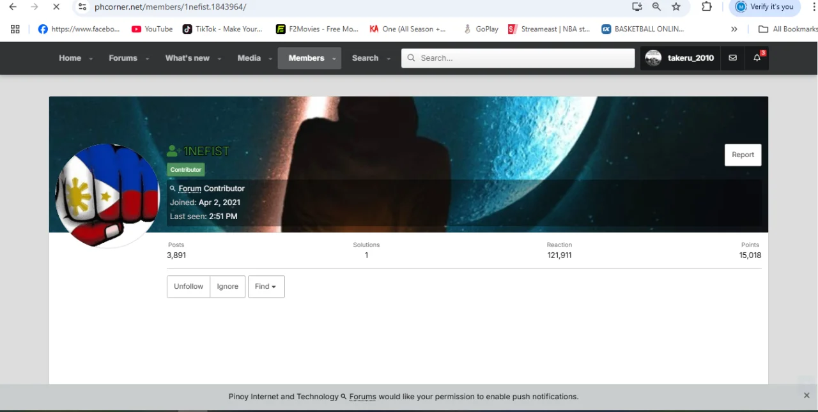Open the Streameast NBA bookmark
This screenshot has width=818, height=412.
pos(549,29)
